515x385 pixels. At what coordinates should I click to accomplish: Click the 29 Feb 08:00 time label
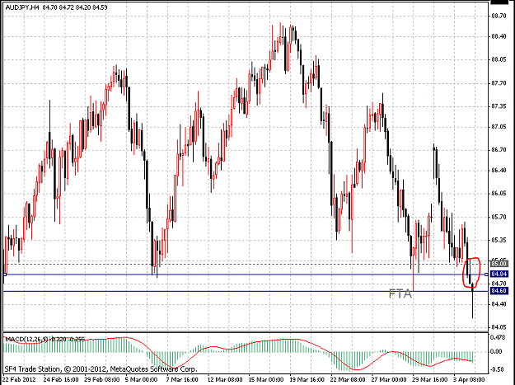pyautogui.click(x=102, y=380)
